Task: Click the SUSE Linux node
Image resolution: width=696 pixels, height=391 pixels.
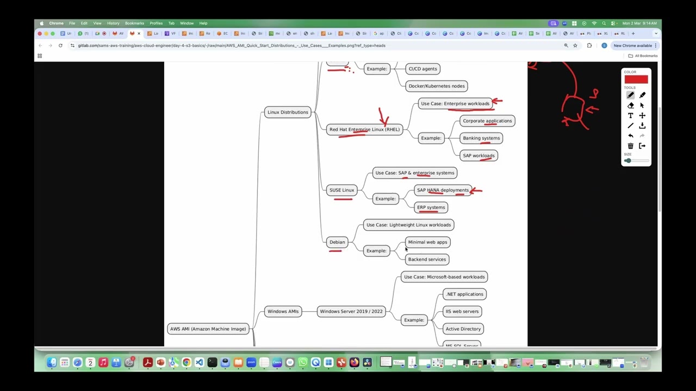Action: 341,190
